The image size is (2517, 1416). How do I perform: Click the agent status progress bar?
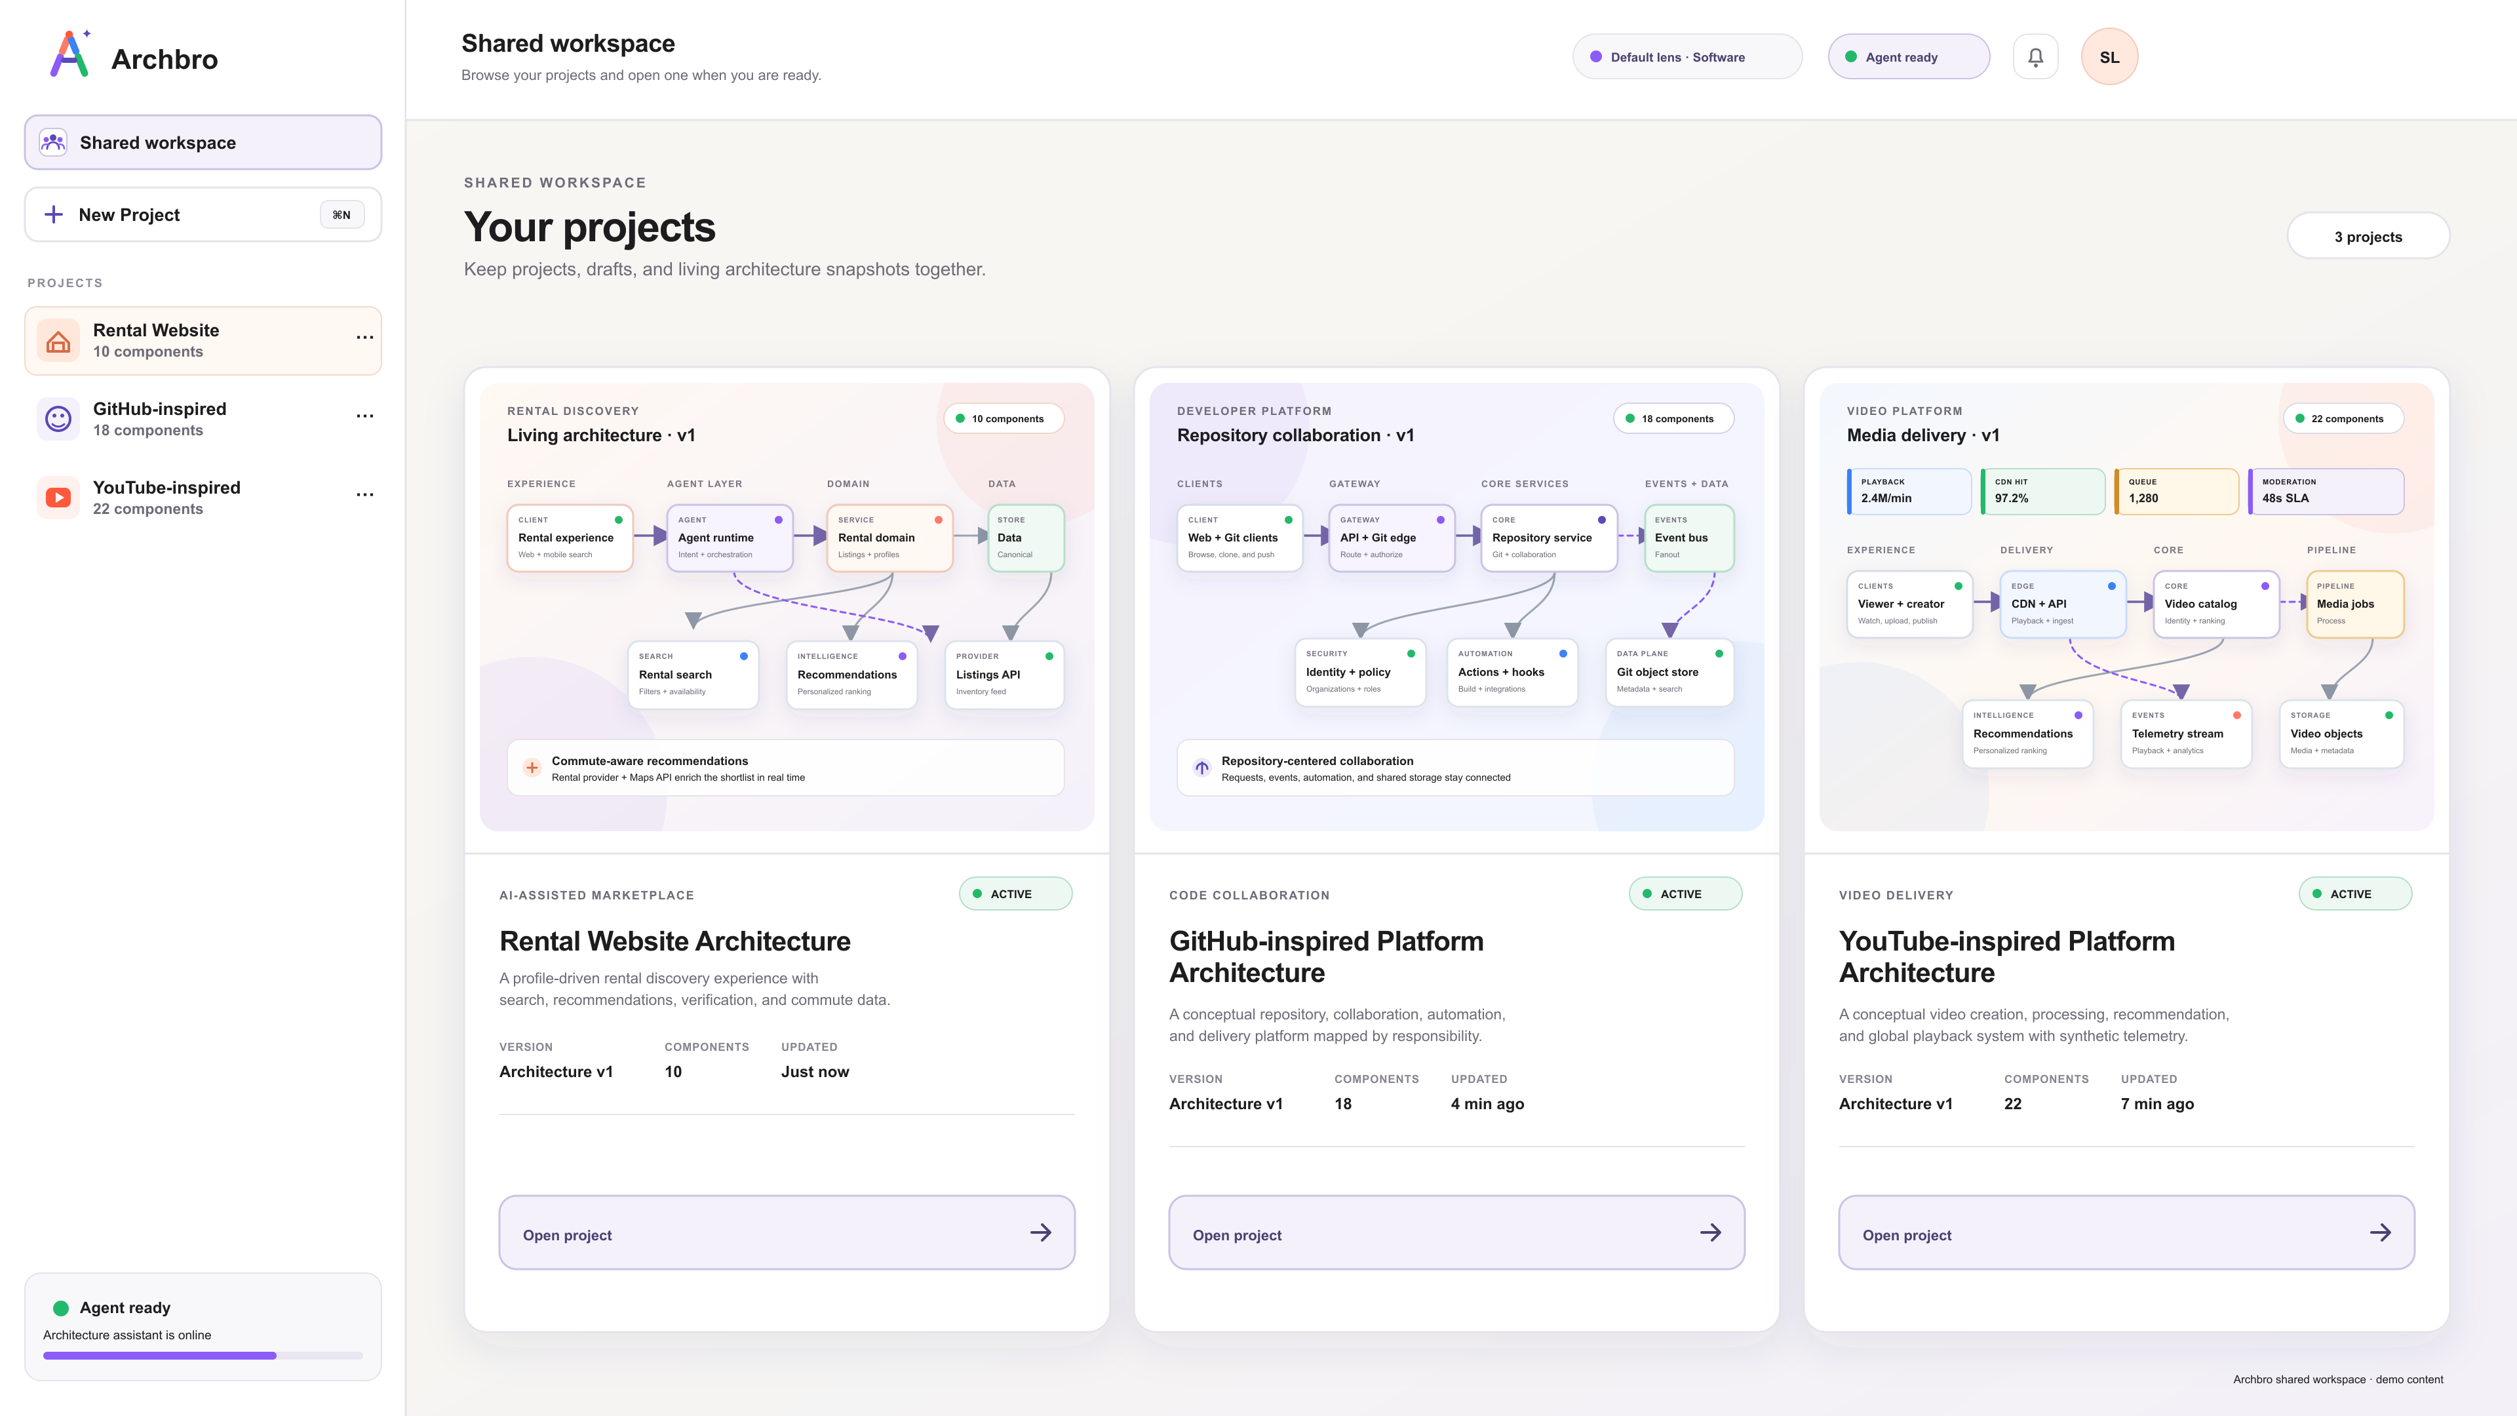[x=203, y=1356]
